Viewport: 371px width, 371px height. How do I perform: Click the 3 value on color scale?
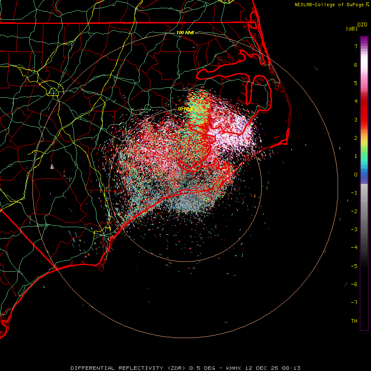click(x=356, y=120)
